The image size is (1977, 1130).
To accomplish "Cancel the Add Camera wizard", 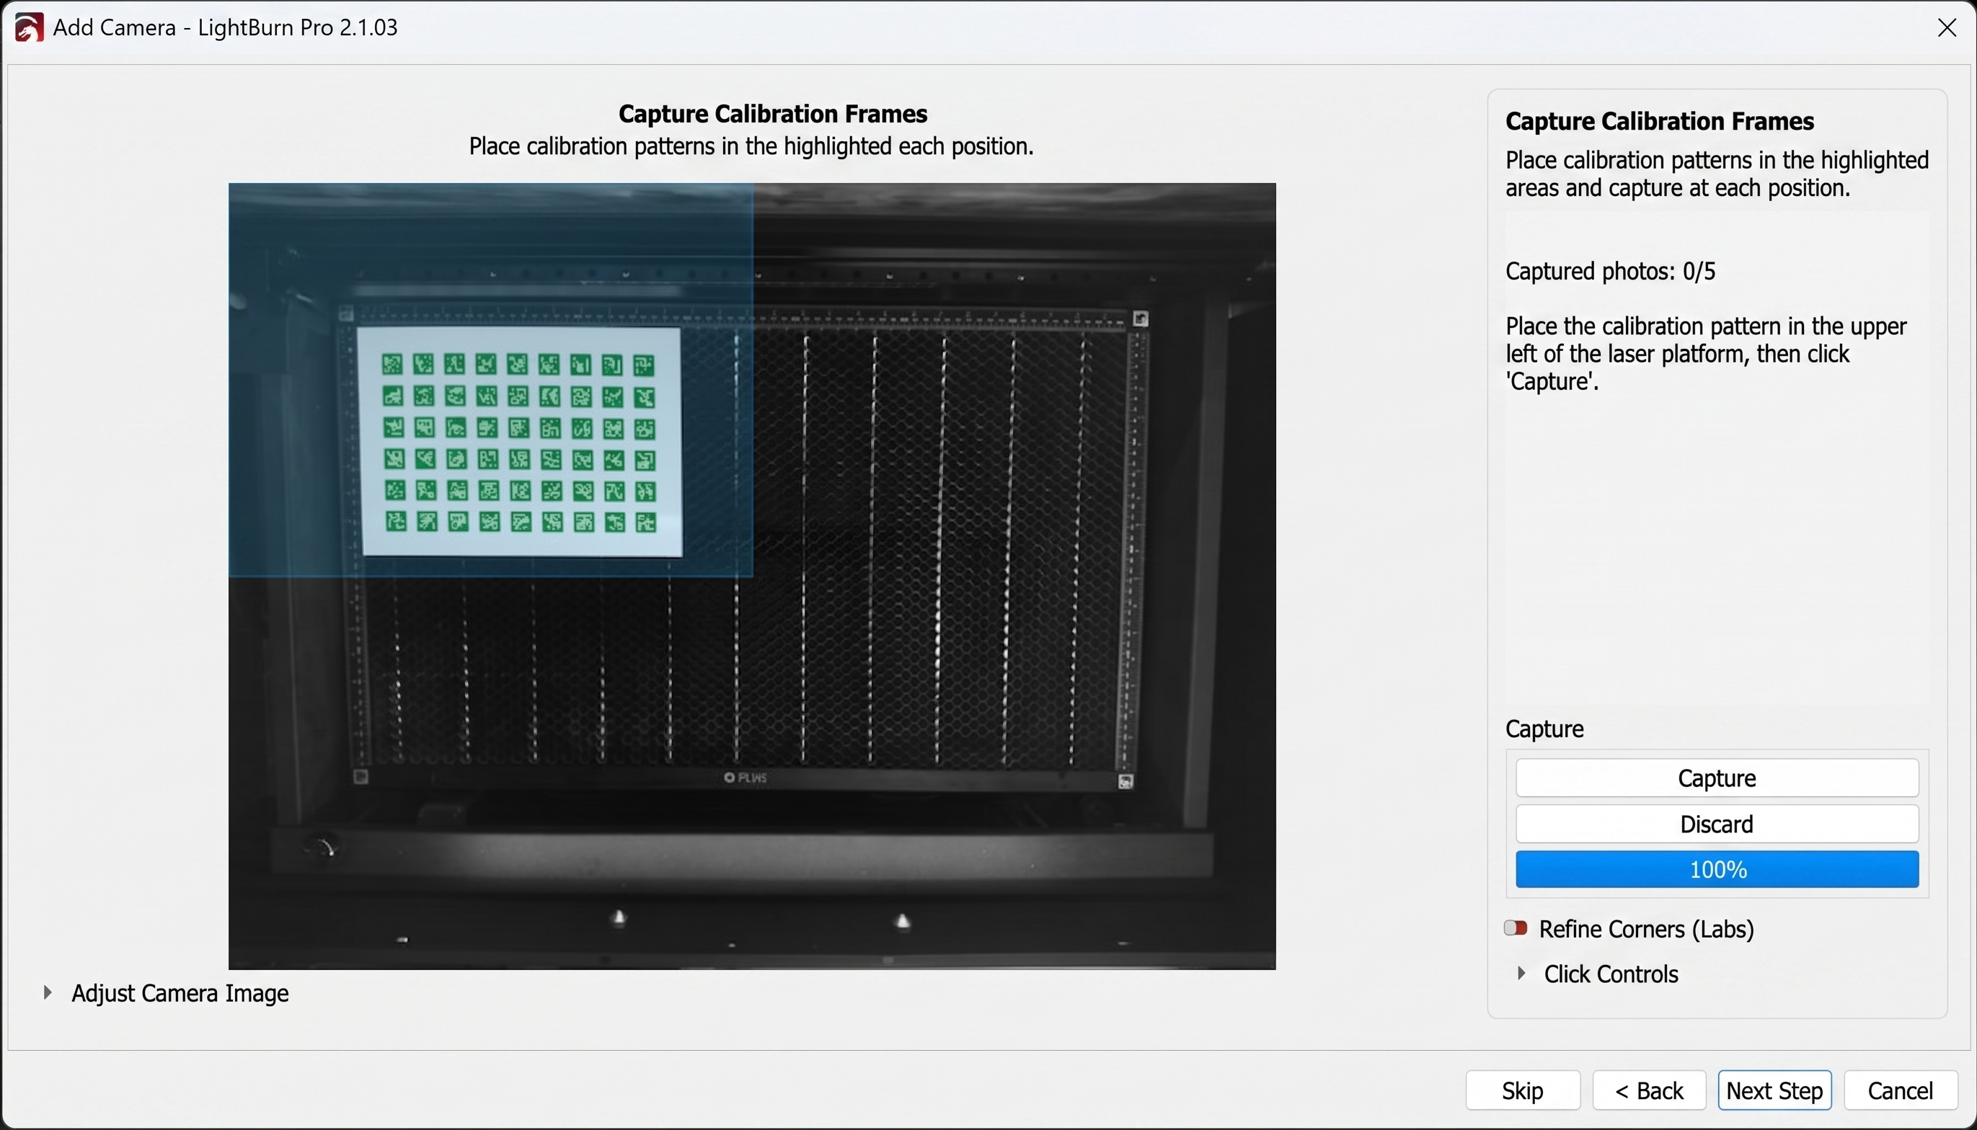I will [x=1900, y=1090].
